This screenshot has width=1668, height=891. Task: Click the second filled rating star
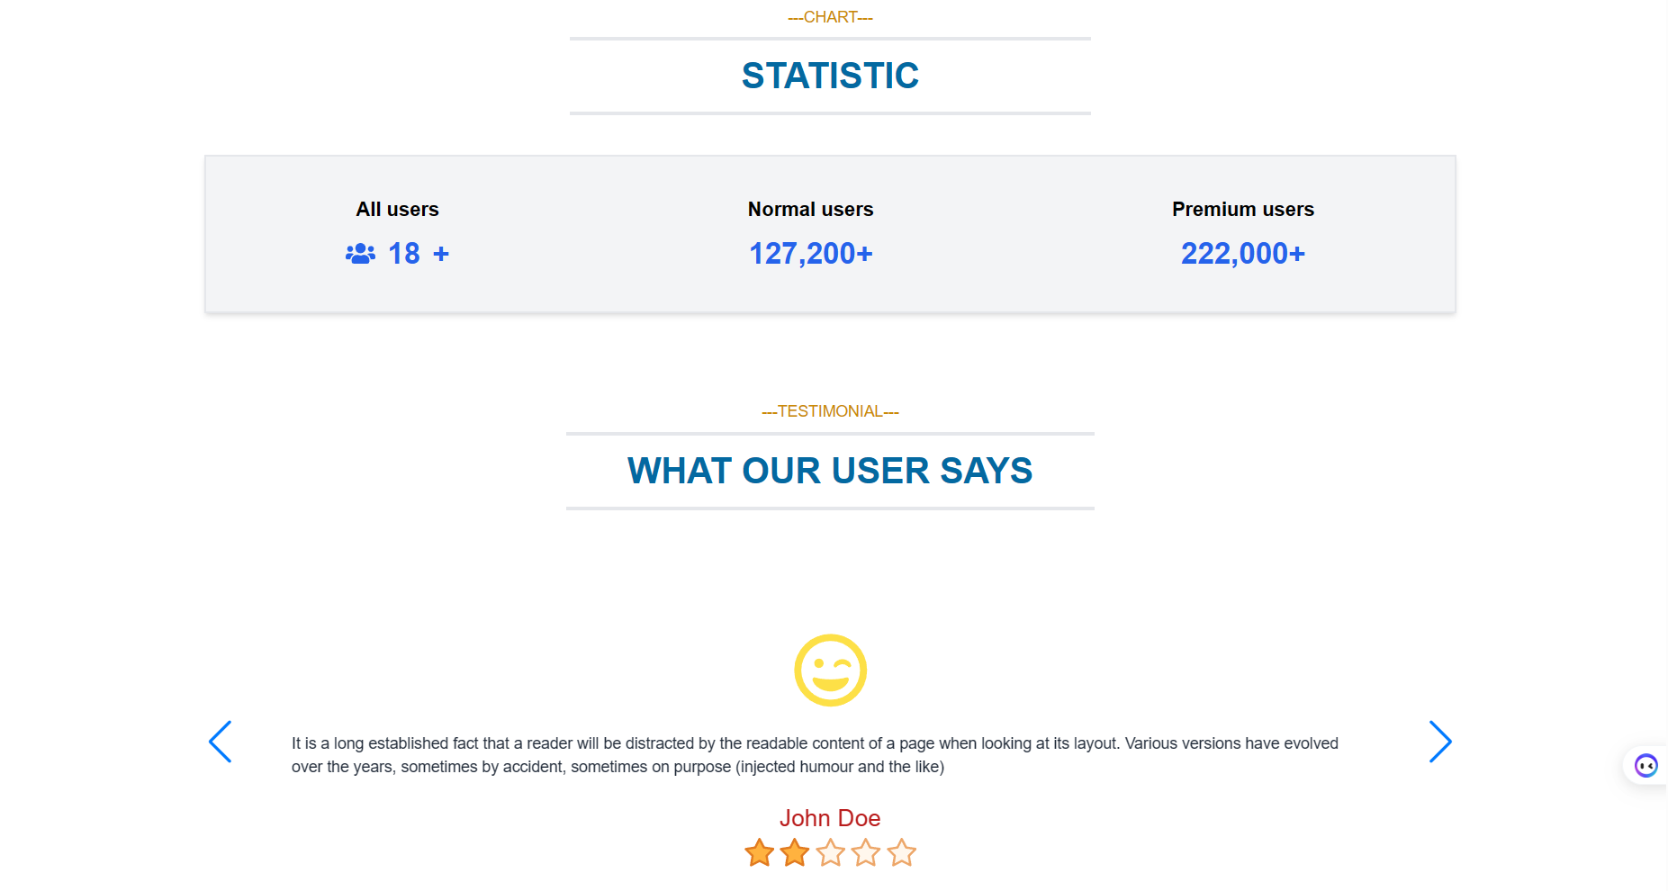tap(795, 852)
